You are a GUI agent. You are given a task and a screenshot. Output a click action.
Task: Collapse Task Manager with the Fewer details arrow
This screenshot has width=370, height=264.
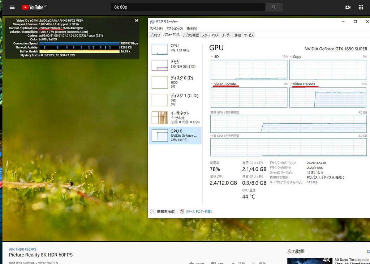pyautogui.click(x=153, y=211)
